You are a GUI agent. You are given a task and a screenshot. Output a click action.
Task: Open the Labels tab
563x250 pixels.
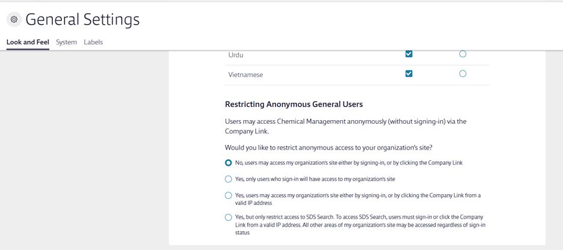[x=93, y=42]
